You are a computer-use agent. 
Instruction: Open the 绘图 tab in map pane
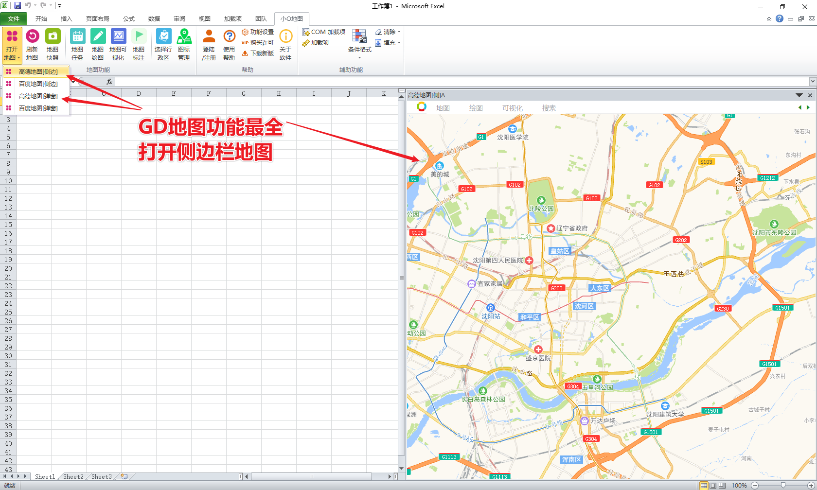click(476, 108)
